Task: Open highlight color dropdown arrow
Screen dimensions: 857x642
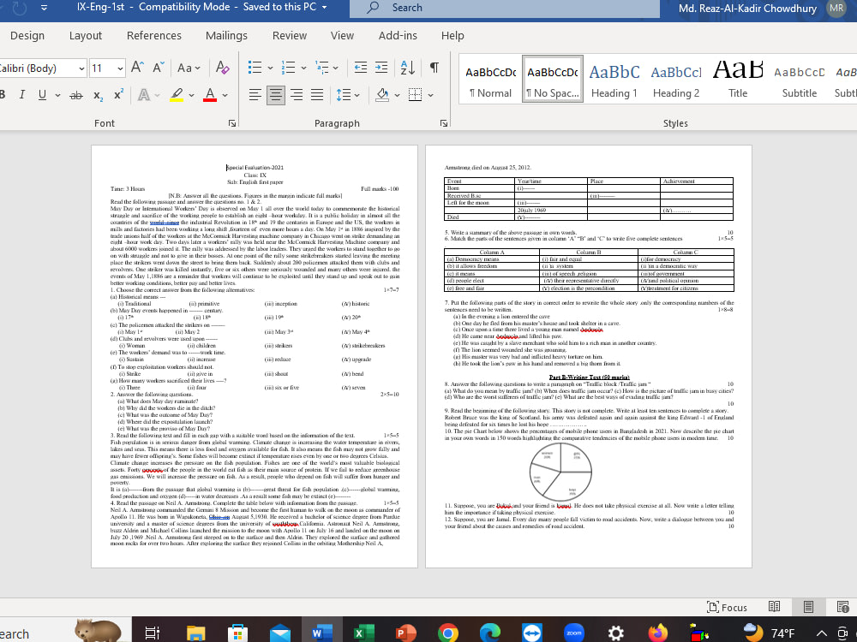Action: [191, 96]
